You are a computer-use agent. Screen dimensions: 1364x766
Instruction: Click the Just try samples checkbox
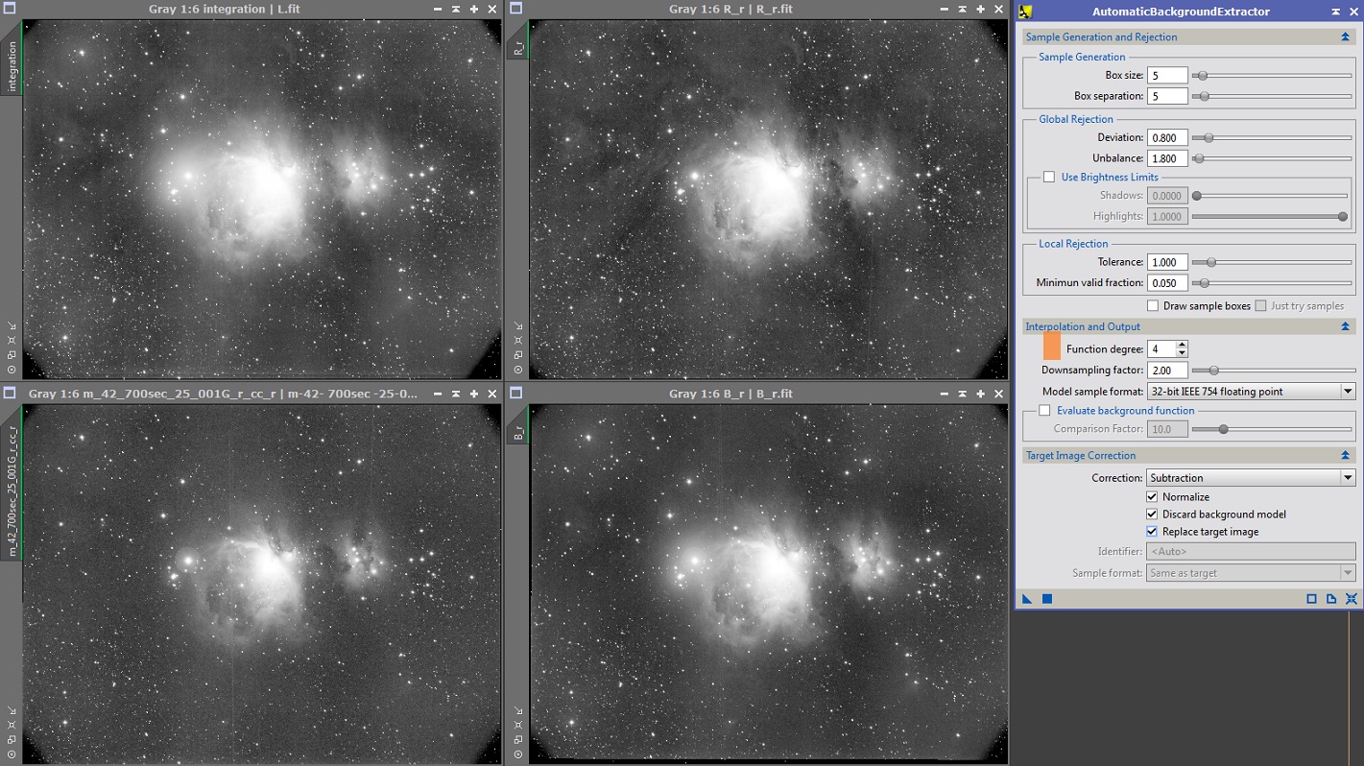point(1261,306)
